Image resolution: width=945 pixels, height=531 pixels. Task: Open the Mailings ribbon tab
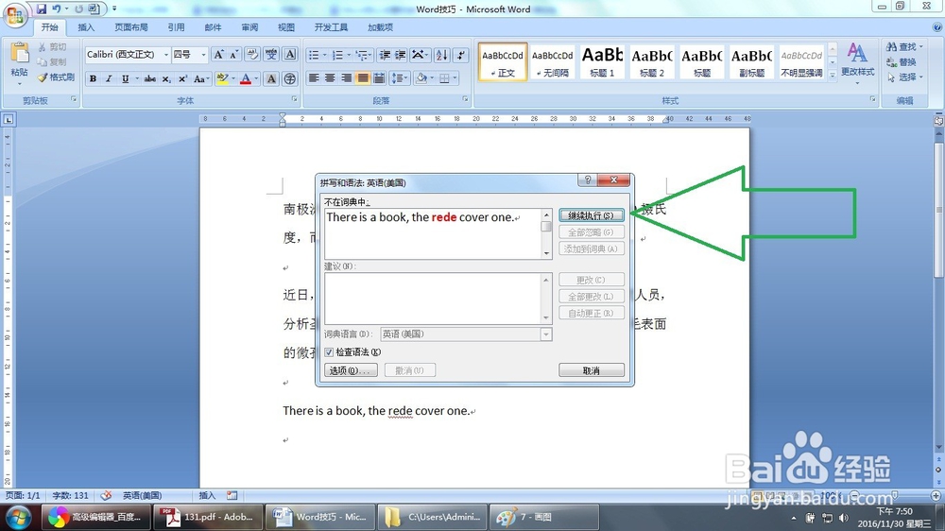click(213, 27)
